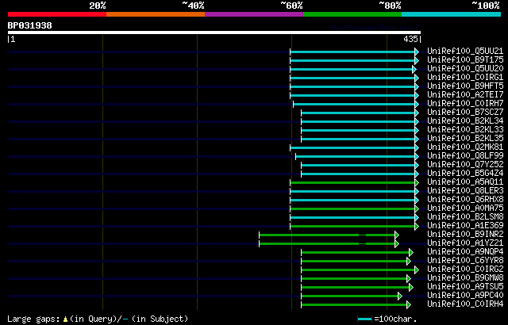Open the UniRef100_Q2MK81 entry

465,147
